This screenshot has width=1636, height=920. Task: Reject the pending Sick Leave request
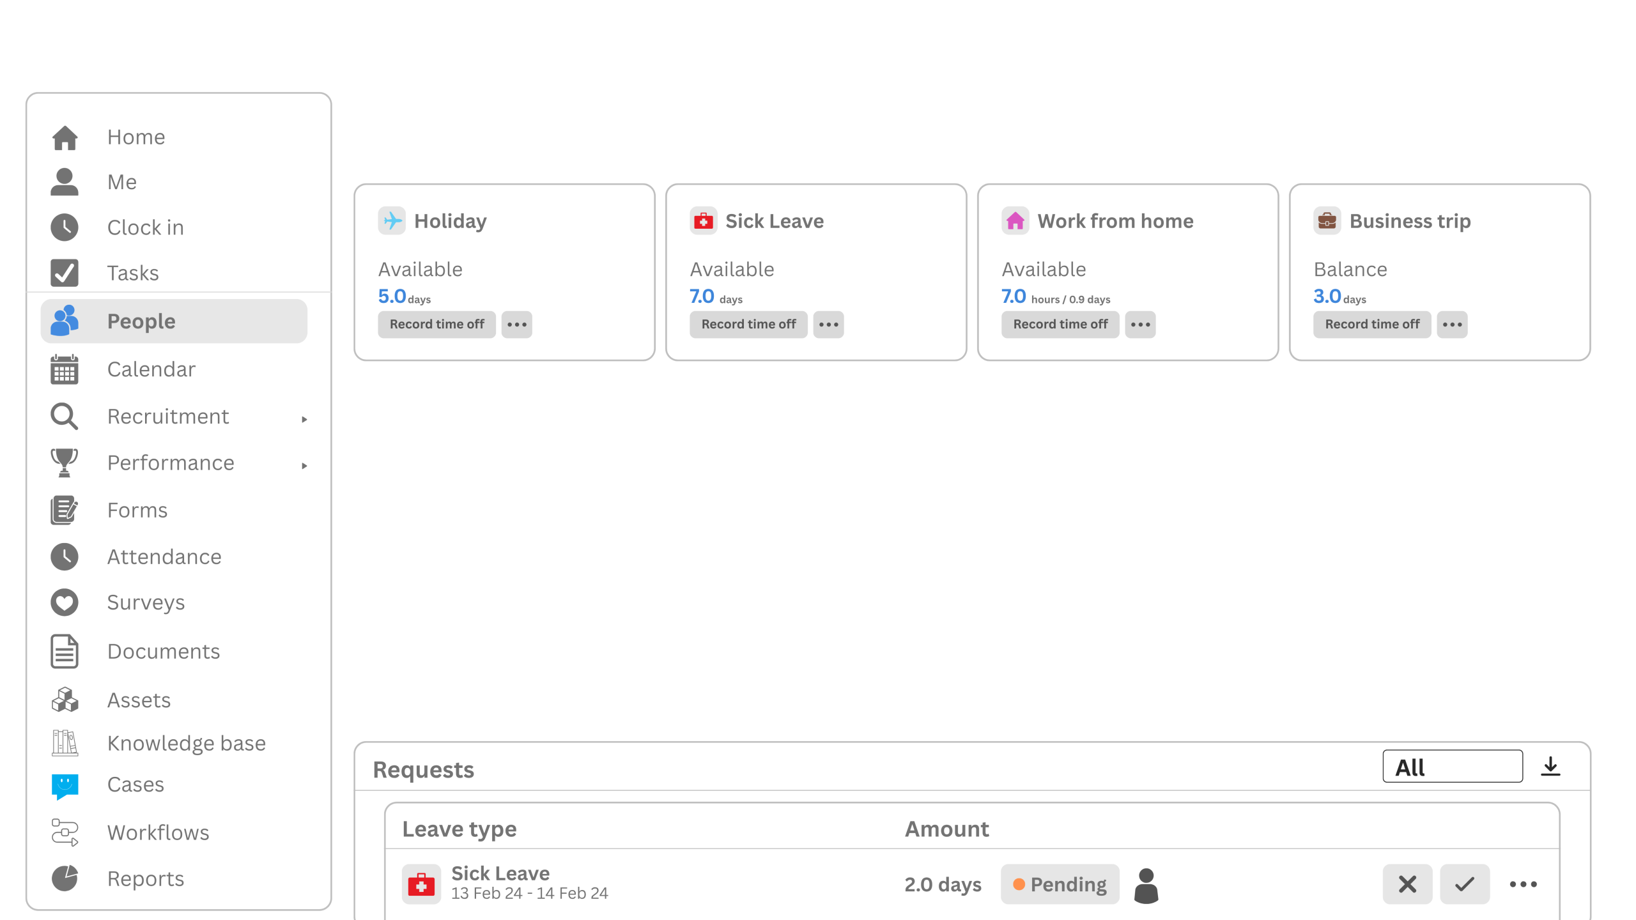point(1408,885)
